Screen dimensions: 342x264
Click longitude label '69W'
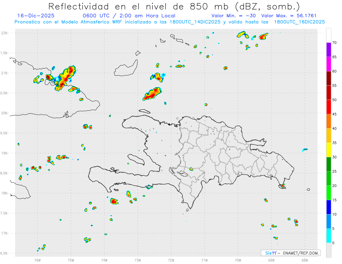tap(271, 260)
